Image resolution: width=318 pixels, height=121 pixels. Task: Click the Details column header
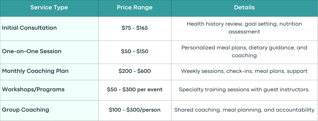pos(244,8)
